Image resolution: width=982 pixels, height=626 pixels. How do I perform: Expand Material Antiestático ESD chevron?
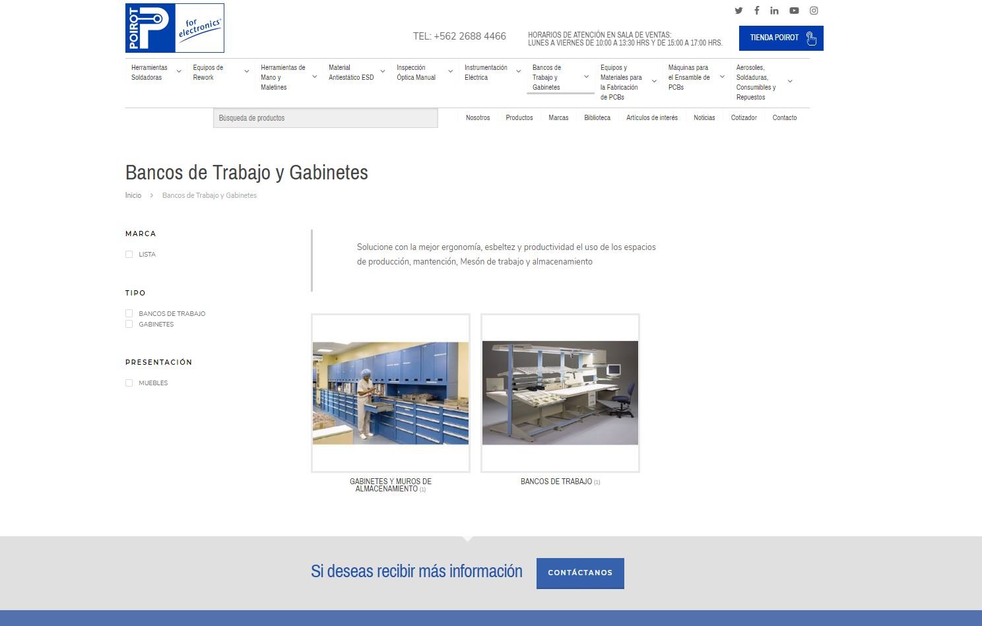pyautogui.click(x=383, y=71)
